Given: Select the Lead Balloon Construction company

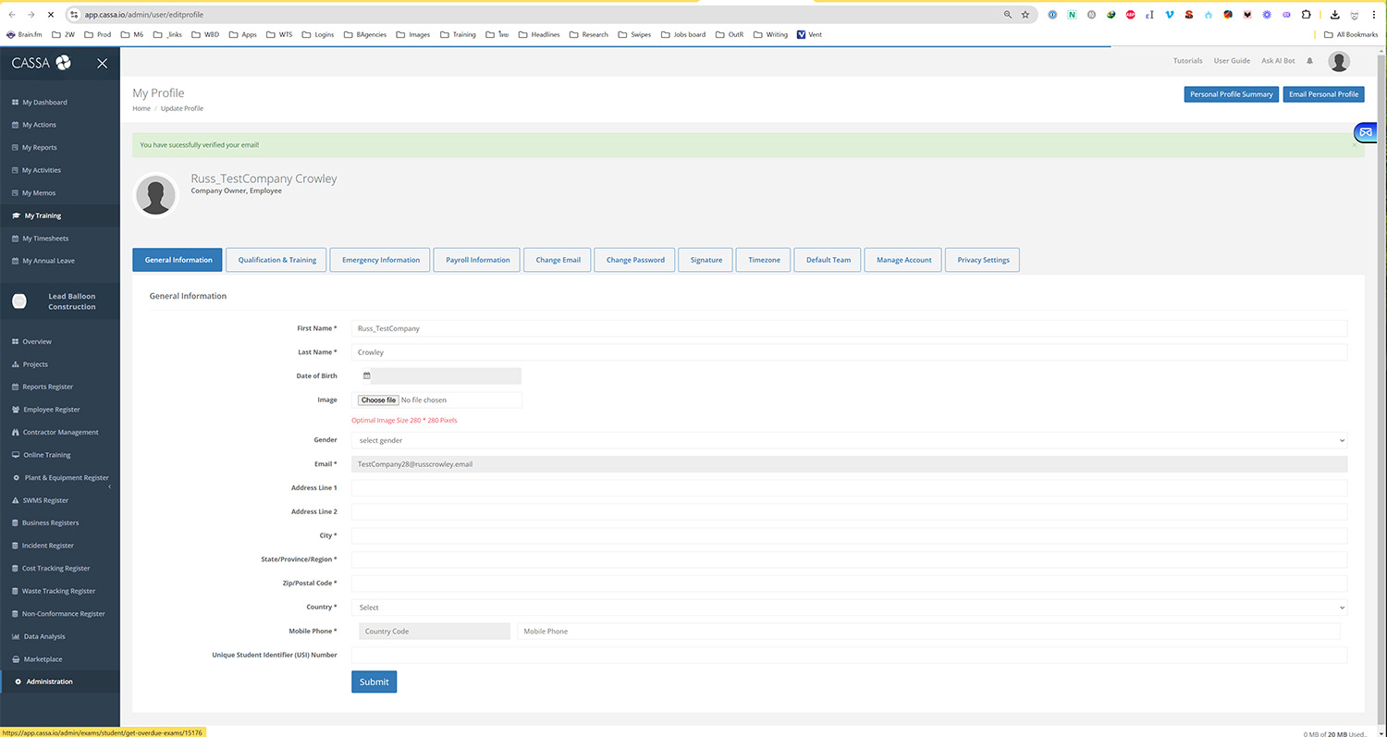Looking at the screenshot, I should (x=60, y=301).
